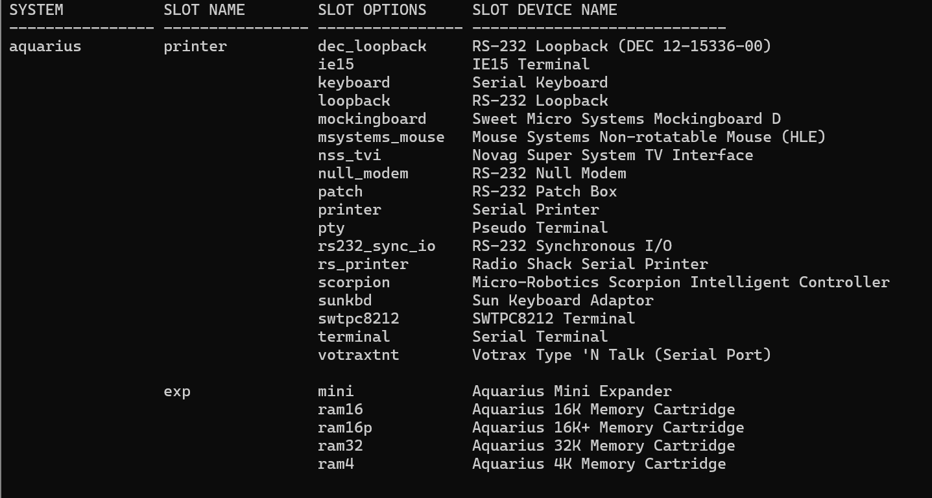Select msystems_mouse slot option
This screenshot has height=498, width=932.
381,137
